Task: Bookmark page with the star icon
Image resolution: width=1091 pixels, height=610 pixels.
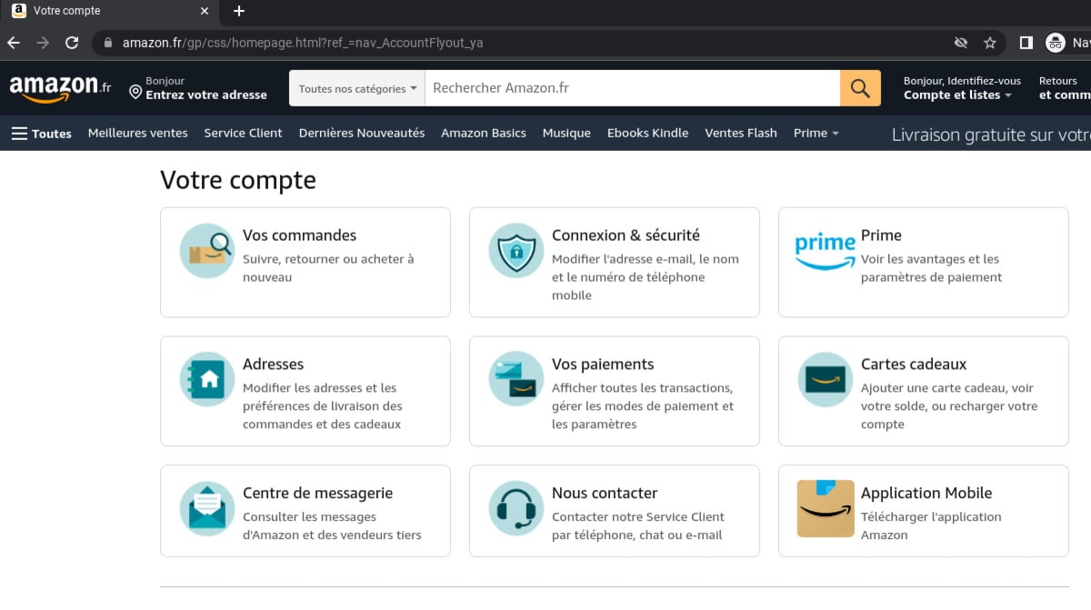Action: 990,43
